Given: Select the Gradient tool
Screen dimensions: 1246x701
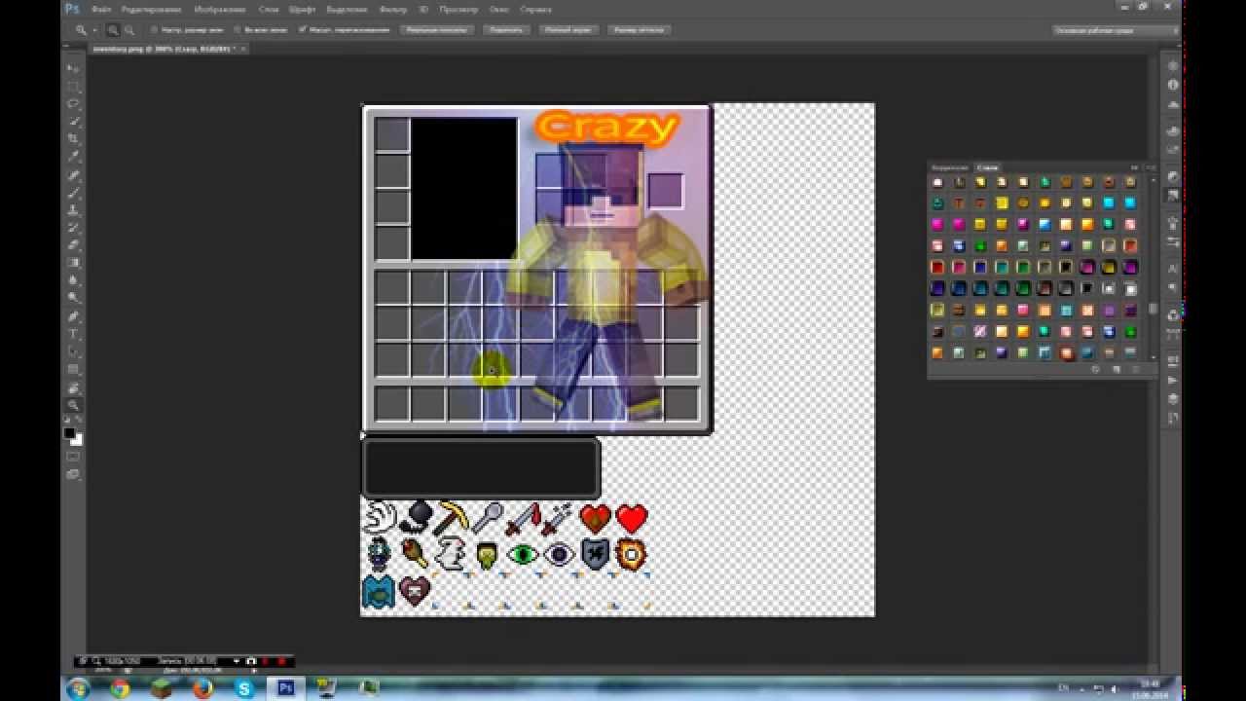Looking at the screenshot, I should (x=73, y=263).
